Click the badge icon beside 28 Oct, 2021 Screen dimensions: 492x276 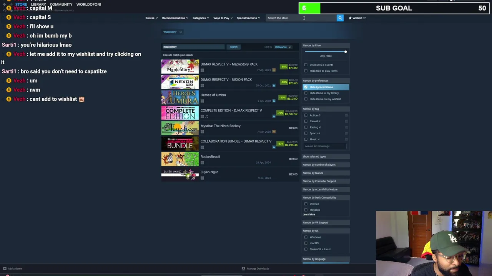point(274,85)
